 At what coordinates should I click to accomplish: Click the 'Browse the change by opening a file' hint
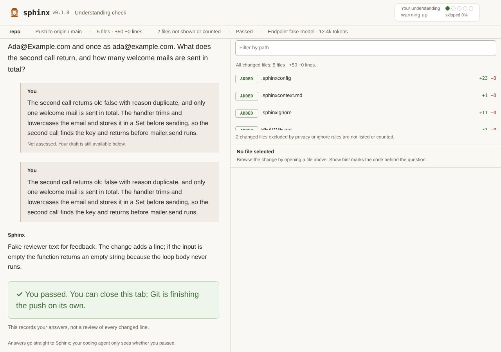tap(332, 160)
